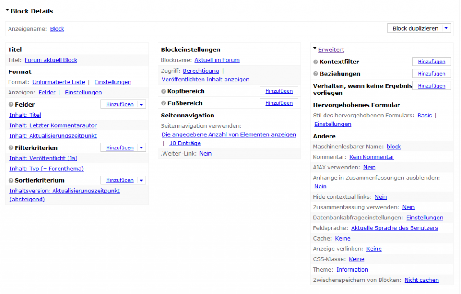
Task: Click the help icon next to Felder
Action: click(x=11, y=105)
